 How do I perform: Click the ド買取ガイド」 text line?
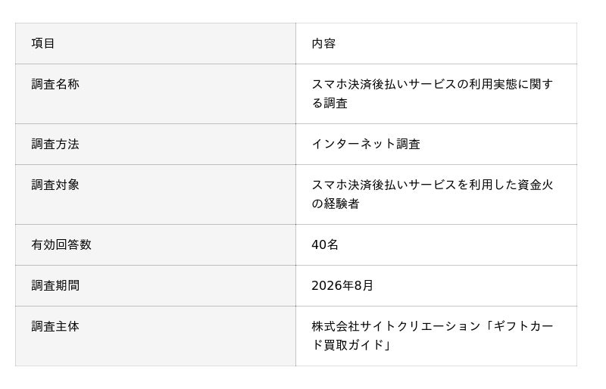[351, 345]
